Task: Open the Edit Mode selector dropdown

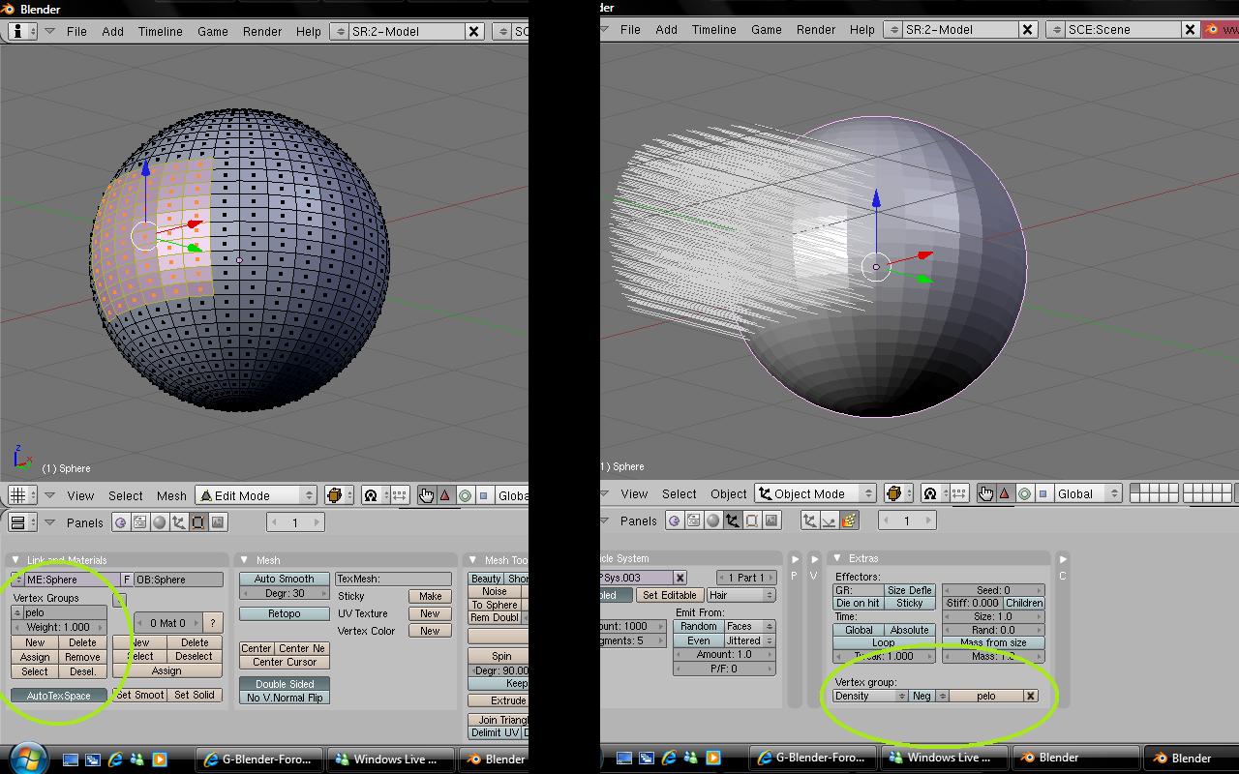Action: (257, 495)
